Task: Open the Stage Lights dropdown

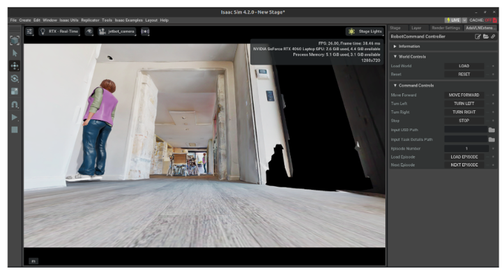Action: pyautogui.click(x=365, y=31)
